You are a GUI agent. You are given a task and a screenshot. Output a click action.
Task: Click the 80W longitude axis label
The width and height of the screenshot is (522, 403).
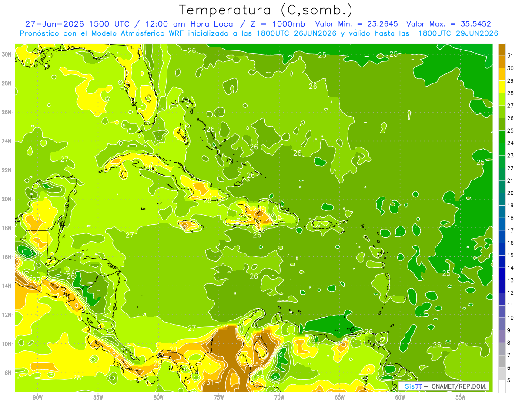158,398
